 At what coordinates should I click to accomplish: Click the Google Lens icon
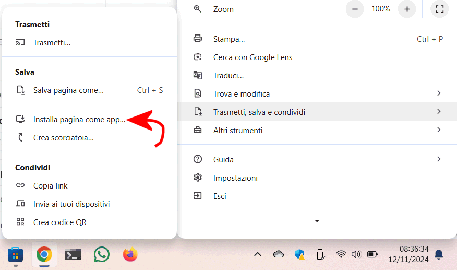tap(198, 57)
